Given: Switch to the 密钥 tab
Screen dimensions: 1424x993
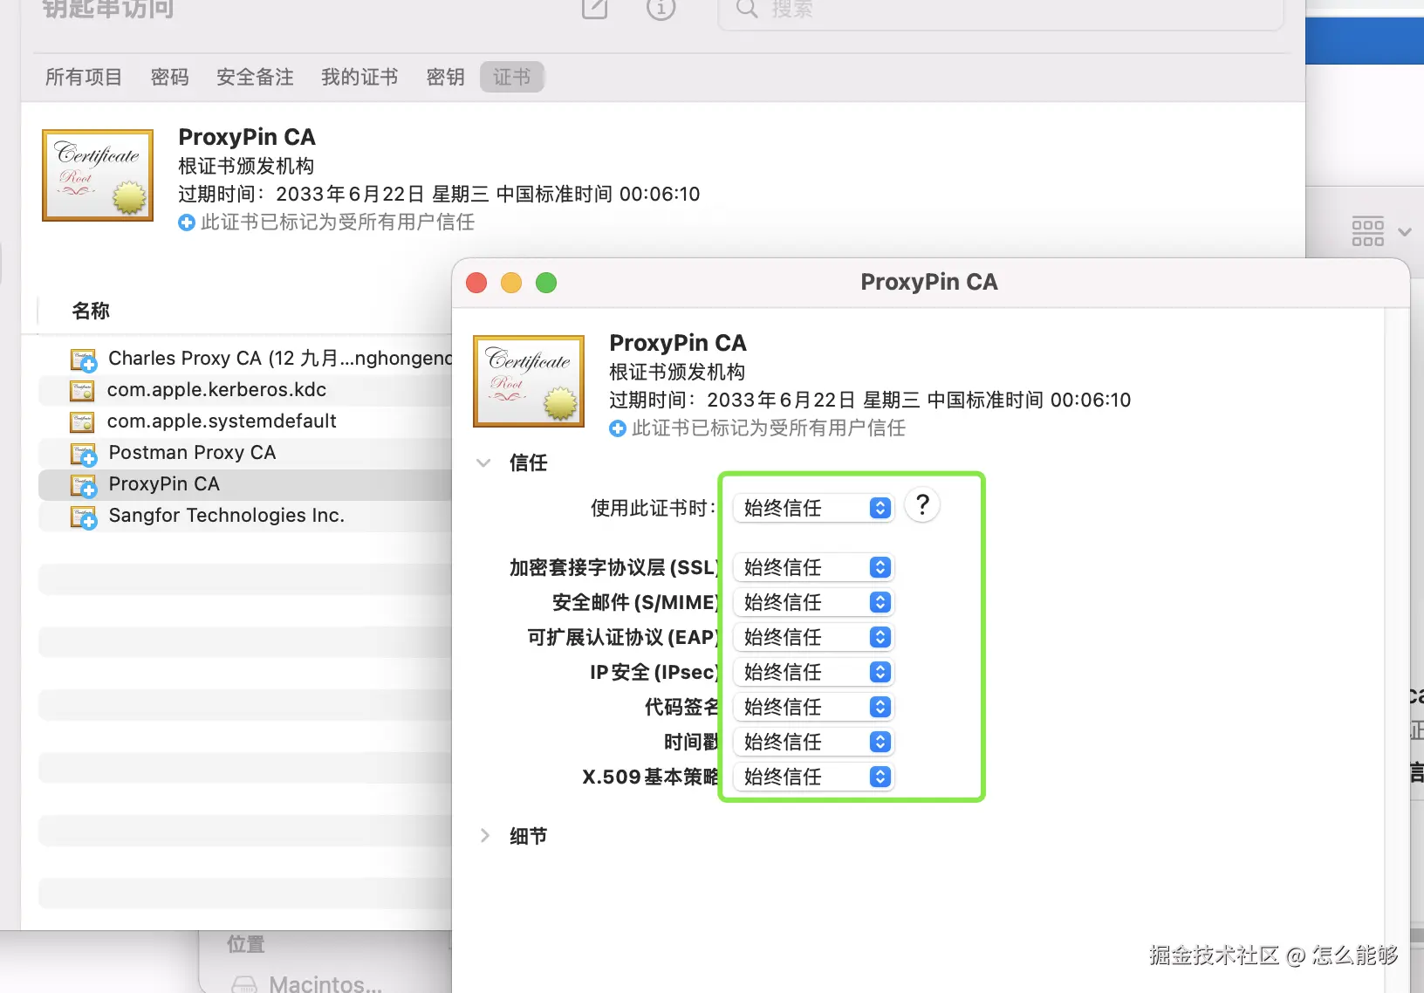Looking at the screenshot, I should point(445,77).
